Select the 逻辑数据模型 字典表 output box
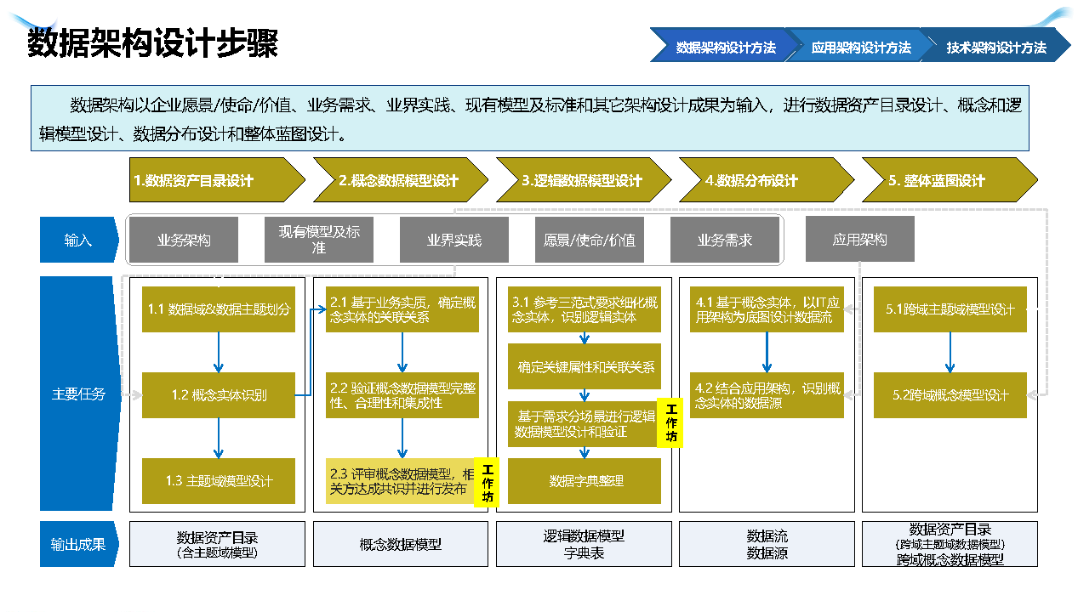This screenshot has width=1078, height=612. [x=584, y=544]
